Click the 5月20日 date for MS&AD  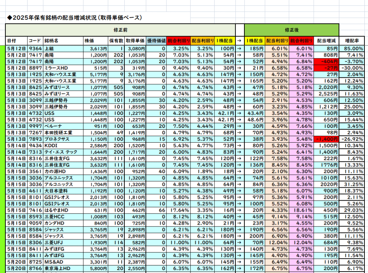pos(17,262)
